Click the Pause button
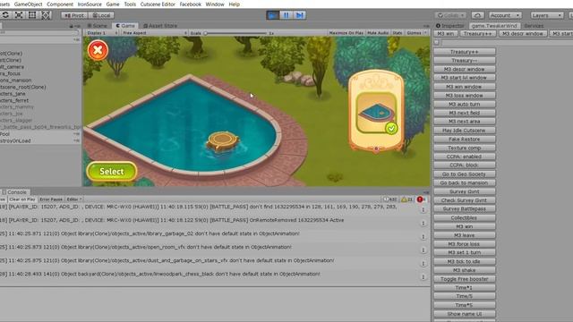Image resolution: width=573 pixels, height=322 pixels. (x=286, y=15)
